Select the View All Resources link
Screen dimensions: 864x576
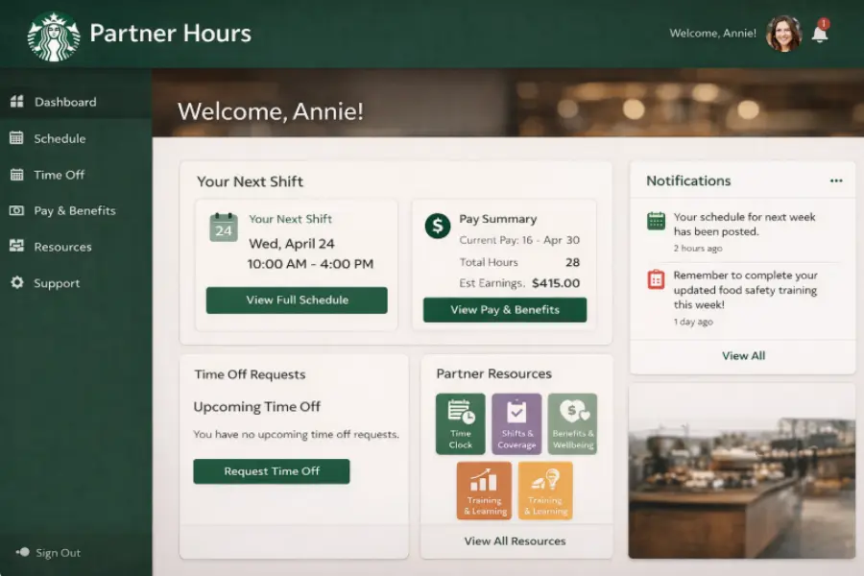[x=516, y=540]
